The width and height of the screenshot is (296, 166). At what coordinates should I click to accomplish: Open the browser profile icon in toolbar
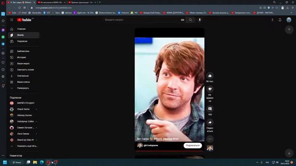(x=283, y=8)
